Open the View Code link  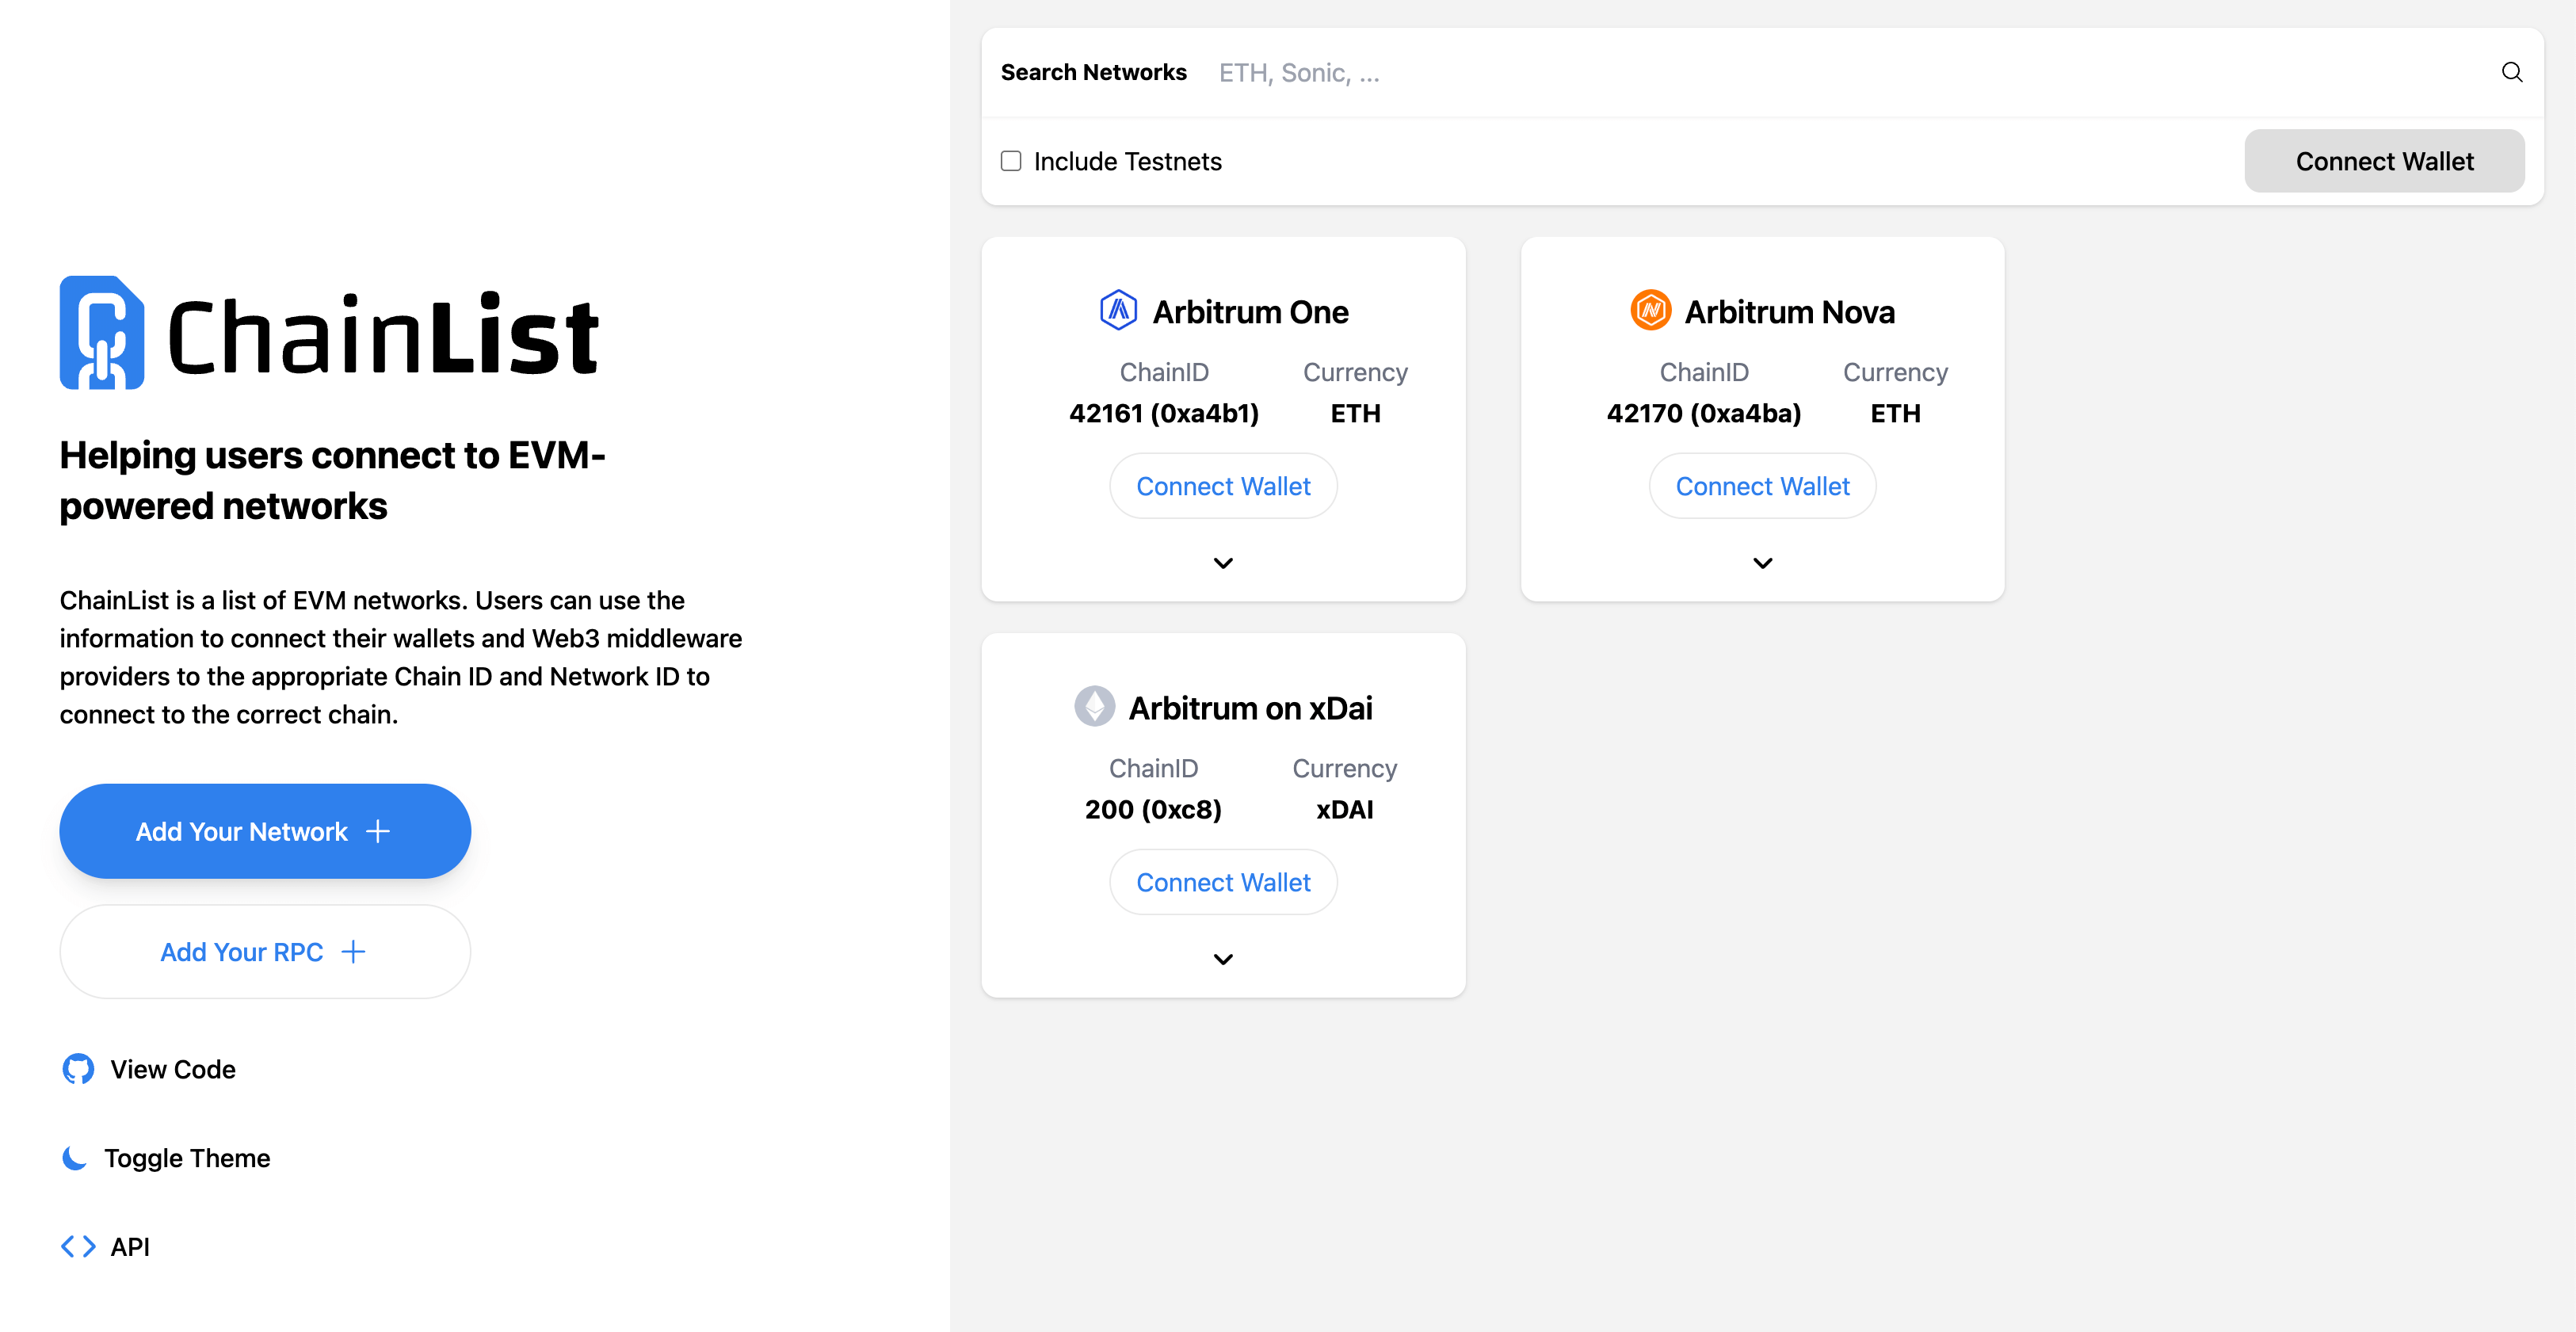point(173,1069)
